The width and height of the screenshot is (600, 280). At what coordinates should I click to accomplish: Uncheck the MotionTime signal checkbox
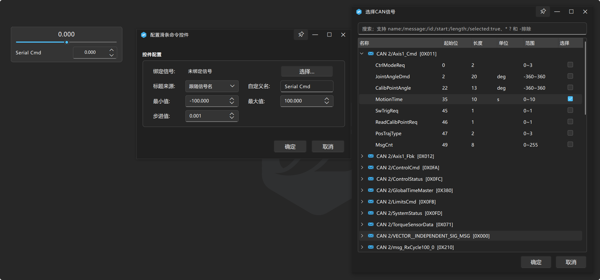570,99
